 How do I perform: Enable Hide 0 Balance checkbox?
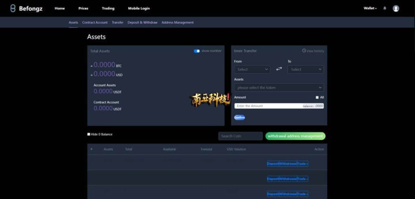tap(89, 134)
